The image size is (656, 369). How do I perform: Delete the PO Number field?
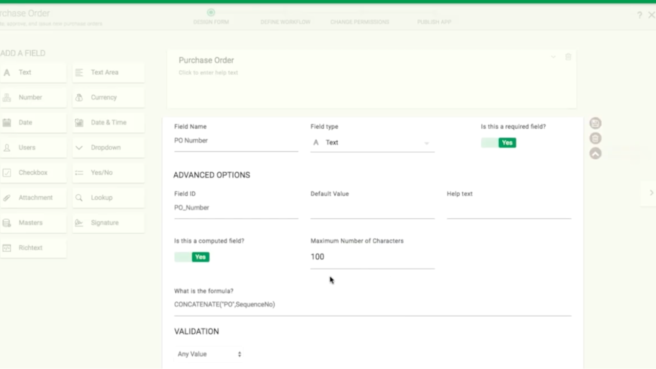click(595, 138)
